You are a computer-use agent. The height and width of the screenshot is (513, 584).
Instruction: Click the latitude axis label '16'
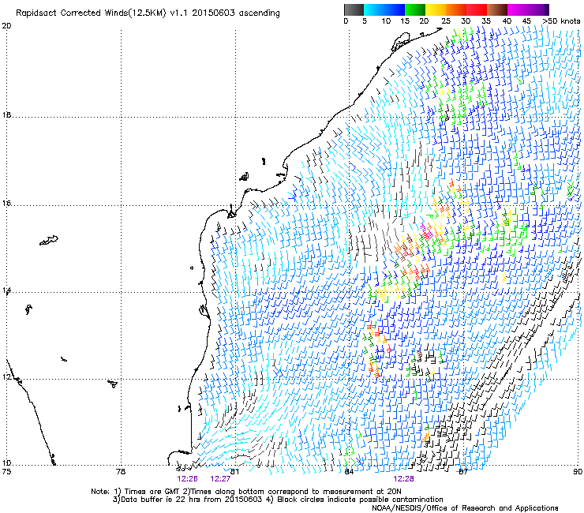click(6, 204)
